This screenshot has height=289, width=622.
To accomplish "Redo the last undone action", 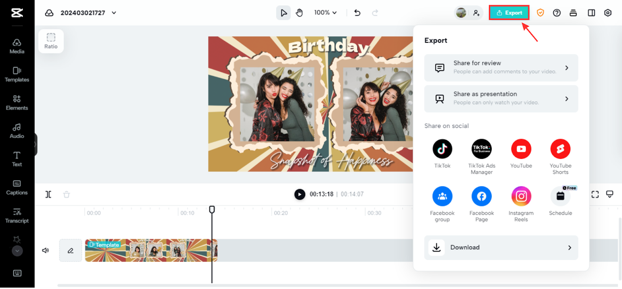I will pyautogui.click(x=375, y=13).
